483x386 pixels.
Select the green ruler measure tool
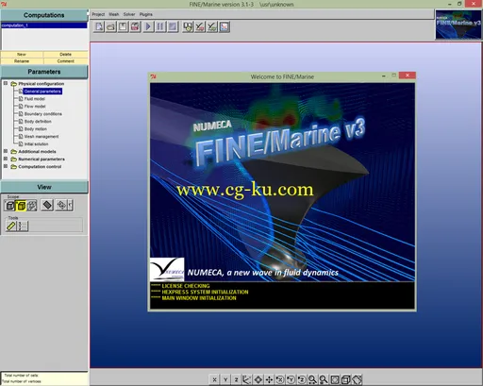click(11, 226)
